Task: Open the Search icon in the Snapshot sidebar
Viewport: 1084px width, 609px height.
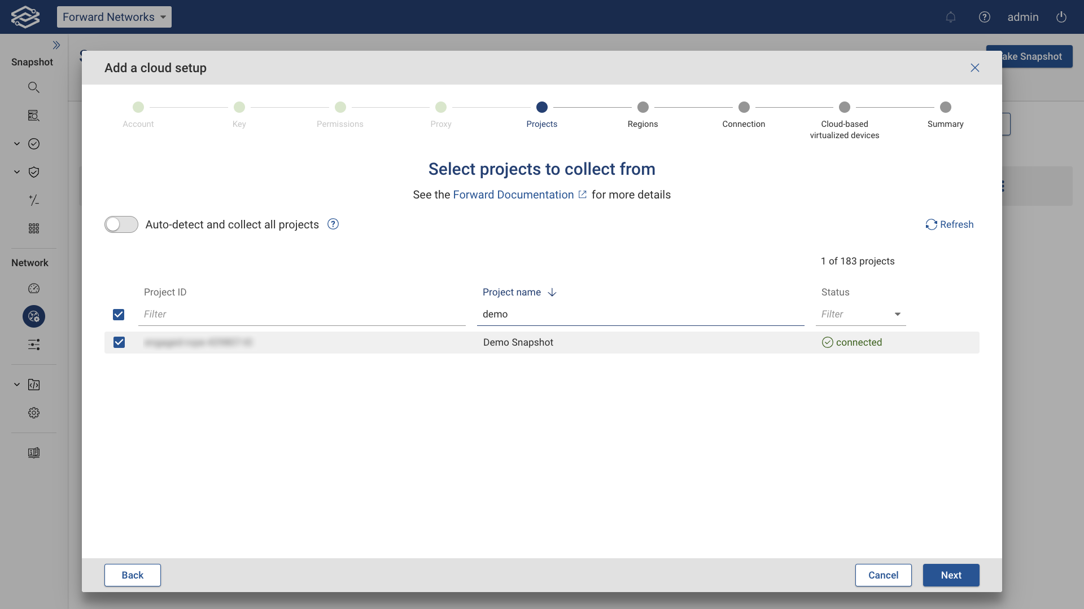Action: point(34,87)
